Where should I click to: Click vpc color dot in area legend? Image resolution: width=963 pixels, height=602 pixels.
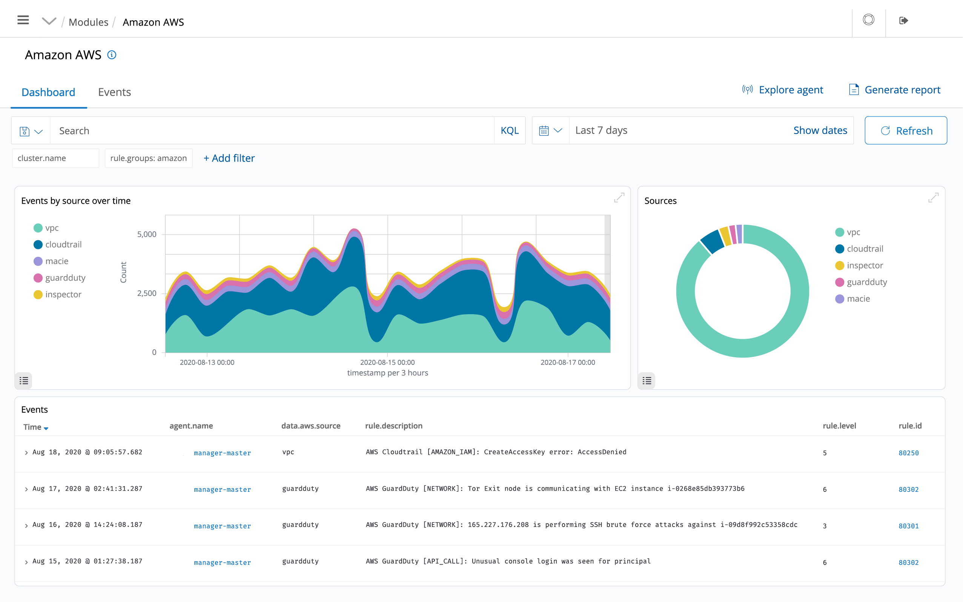[x=38, y=228]
